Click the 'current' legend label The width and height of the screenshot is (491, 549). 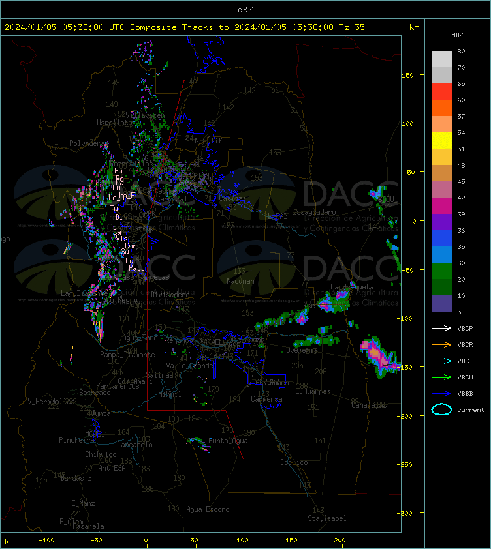click(x=471, y=410)
